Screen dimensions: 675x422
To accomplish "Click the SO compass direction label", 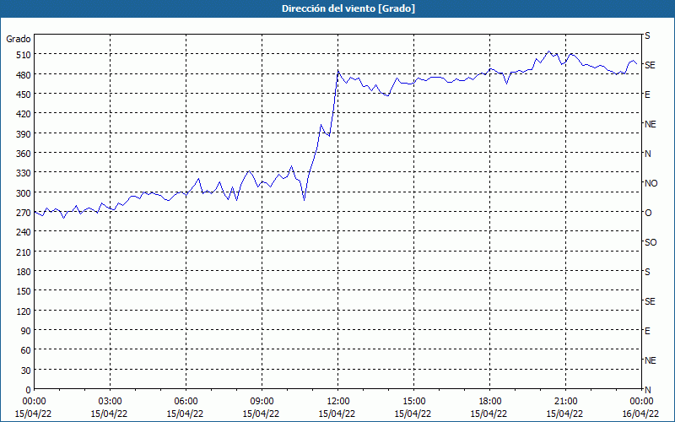I will (651, 242).
